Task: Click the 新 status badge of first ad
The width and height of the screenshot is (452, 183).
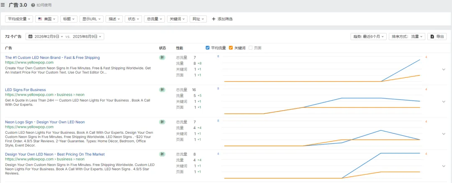Action: tap(162, 58)
